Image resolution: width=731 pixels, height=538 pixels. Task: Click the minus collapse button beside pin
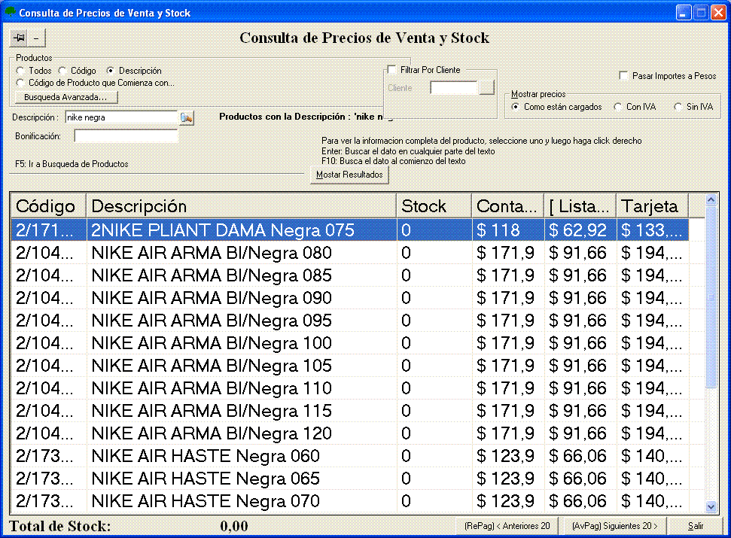(x=36, y=38)
